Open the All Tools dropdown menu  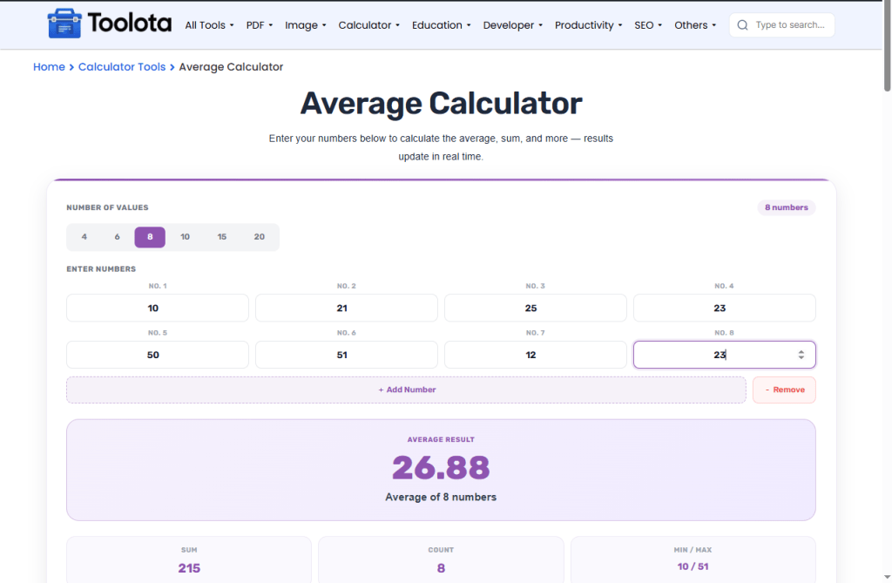click(x=209, y=25)
